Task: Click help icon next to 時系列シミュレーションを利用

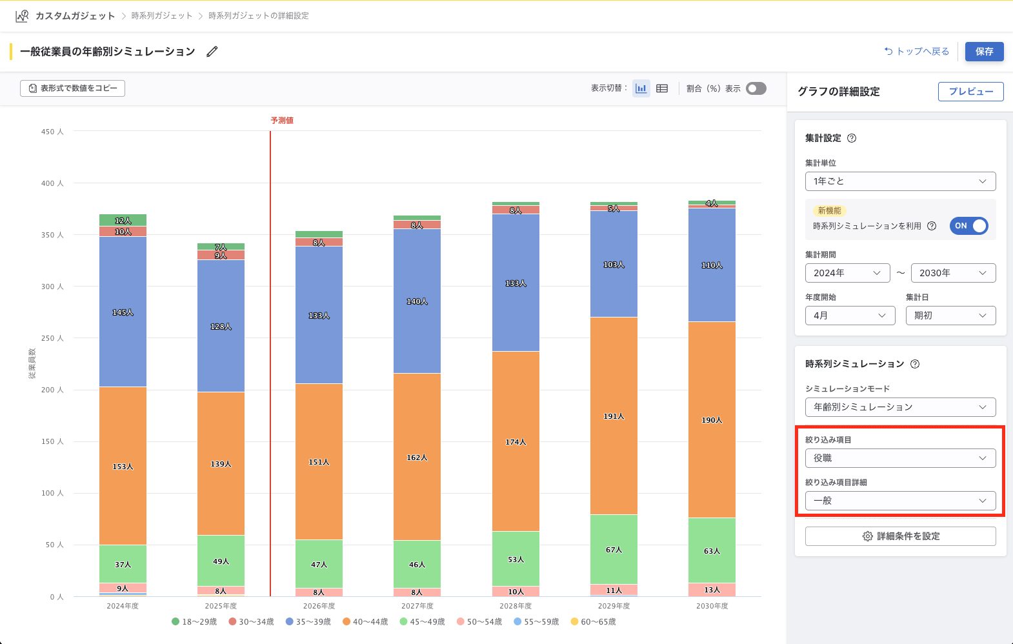Action: tap(932, 226)
